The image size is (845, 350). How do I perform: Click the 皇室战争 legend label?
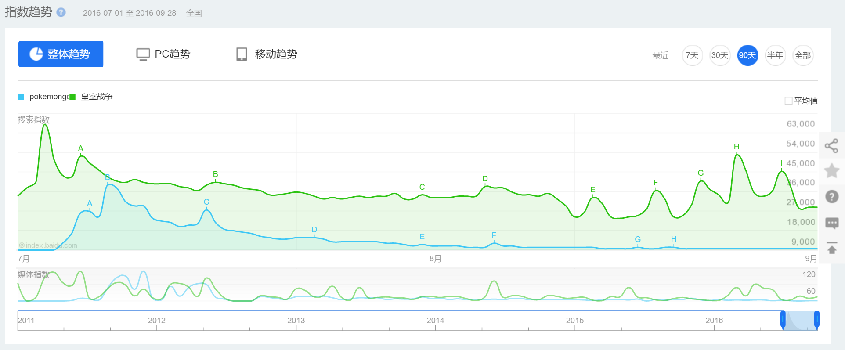pos(97,97)
